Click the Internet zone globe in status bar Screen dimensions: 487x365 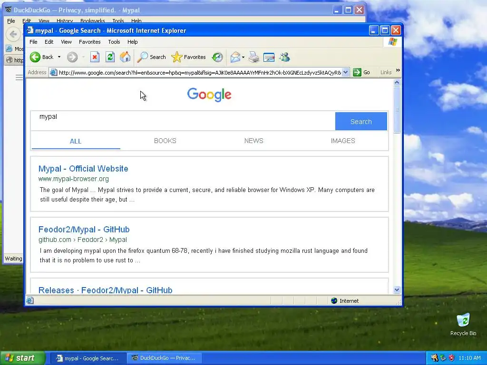click(x=334, y=300)
